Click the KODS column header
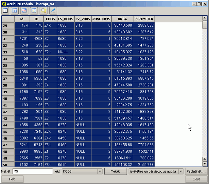This screenshot has width=209, height=184. [x=50, y=19]
